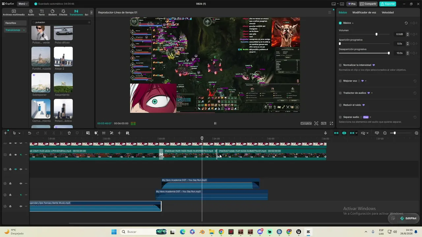This screenshot has height=237, width=422.
Task: Reset the Básico audio settings
Action: [406, 23]
